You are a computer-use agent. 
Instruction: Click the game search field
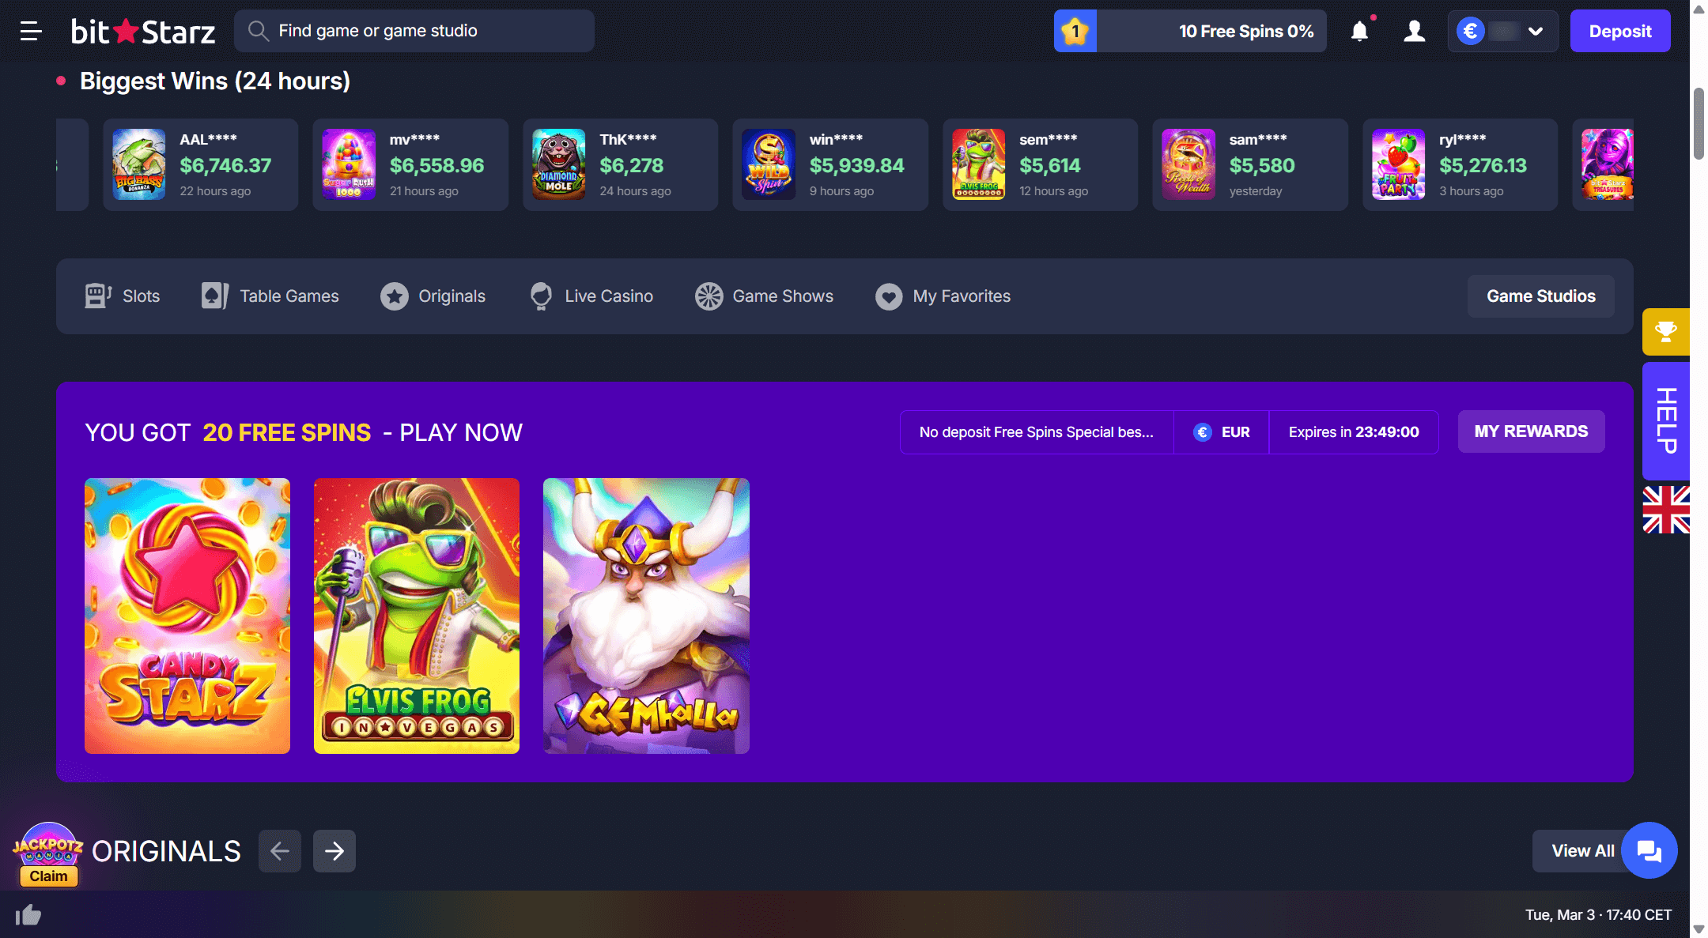pyautogui.click(x=414, y=31)
